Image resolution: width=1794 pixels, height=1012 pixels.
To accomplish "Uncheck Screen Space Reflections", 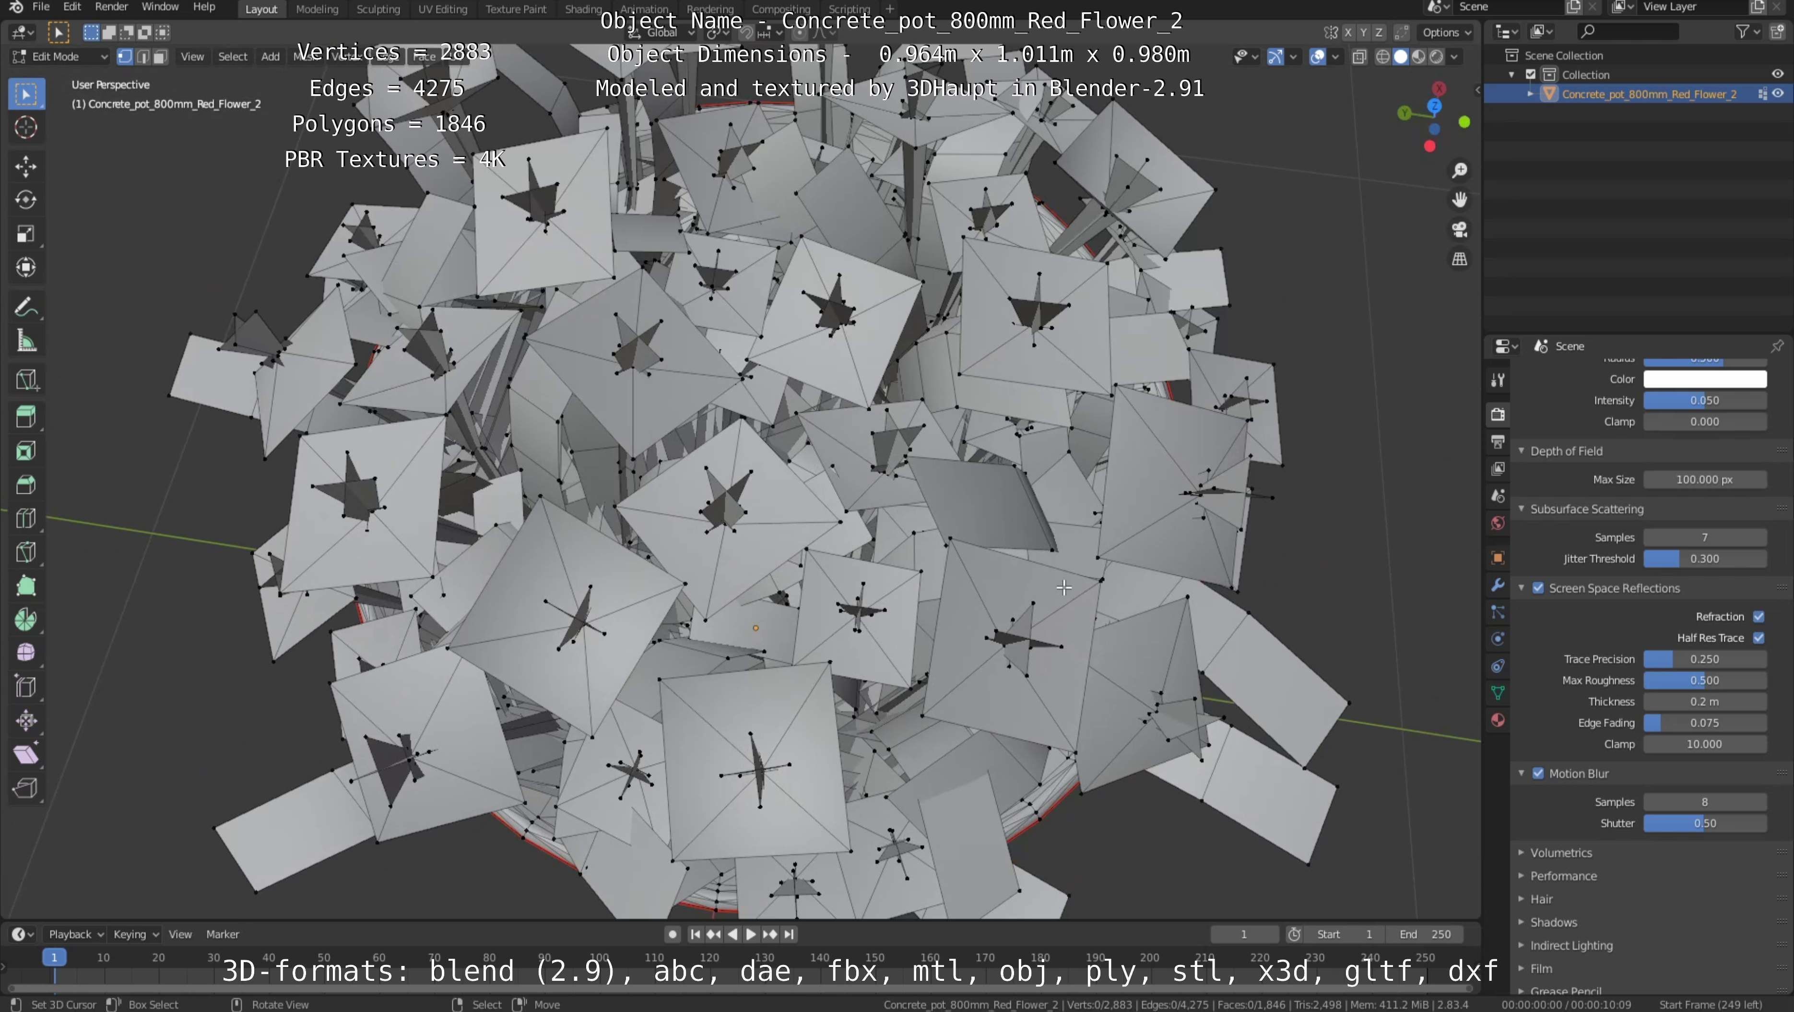I will (x=1538, y=588).
